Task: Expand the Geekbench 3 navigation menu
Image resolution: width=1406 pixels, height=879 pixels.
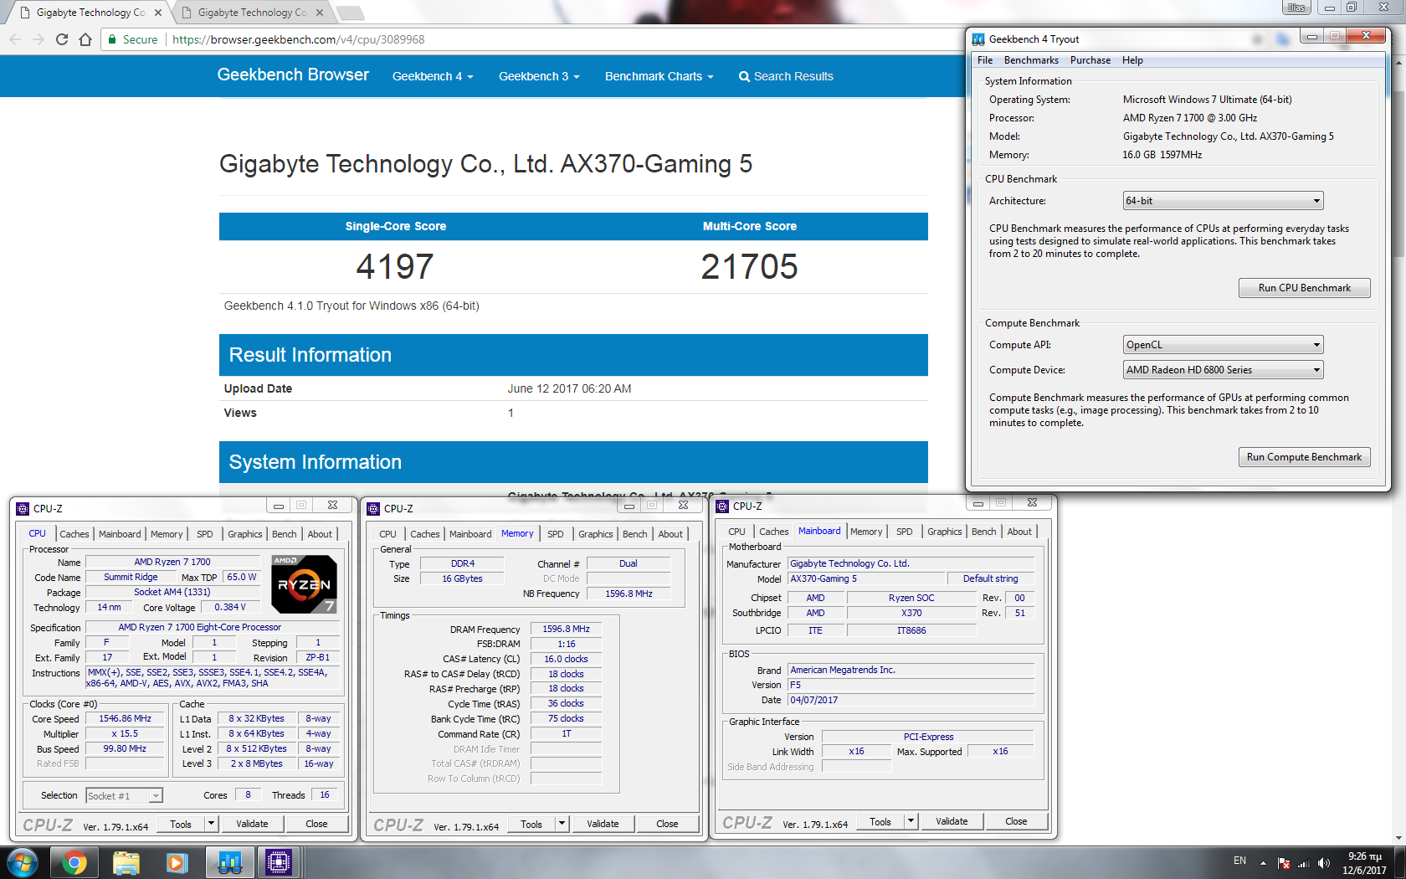Action: tap(539, 76)
